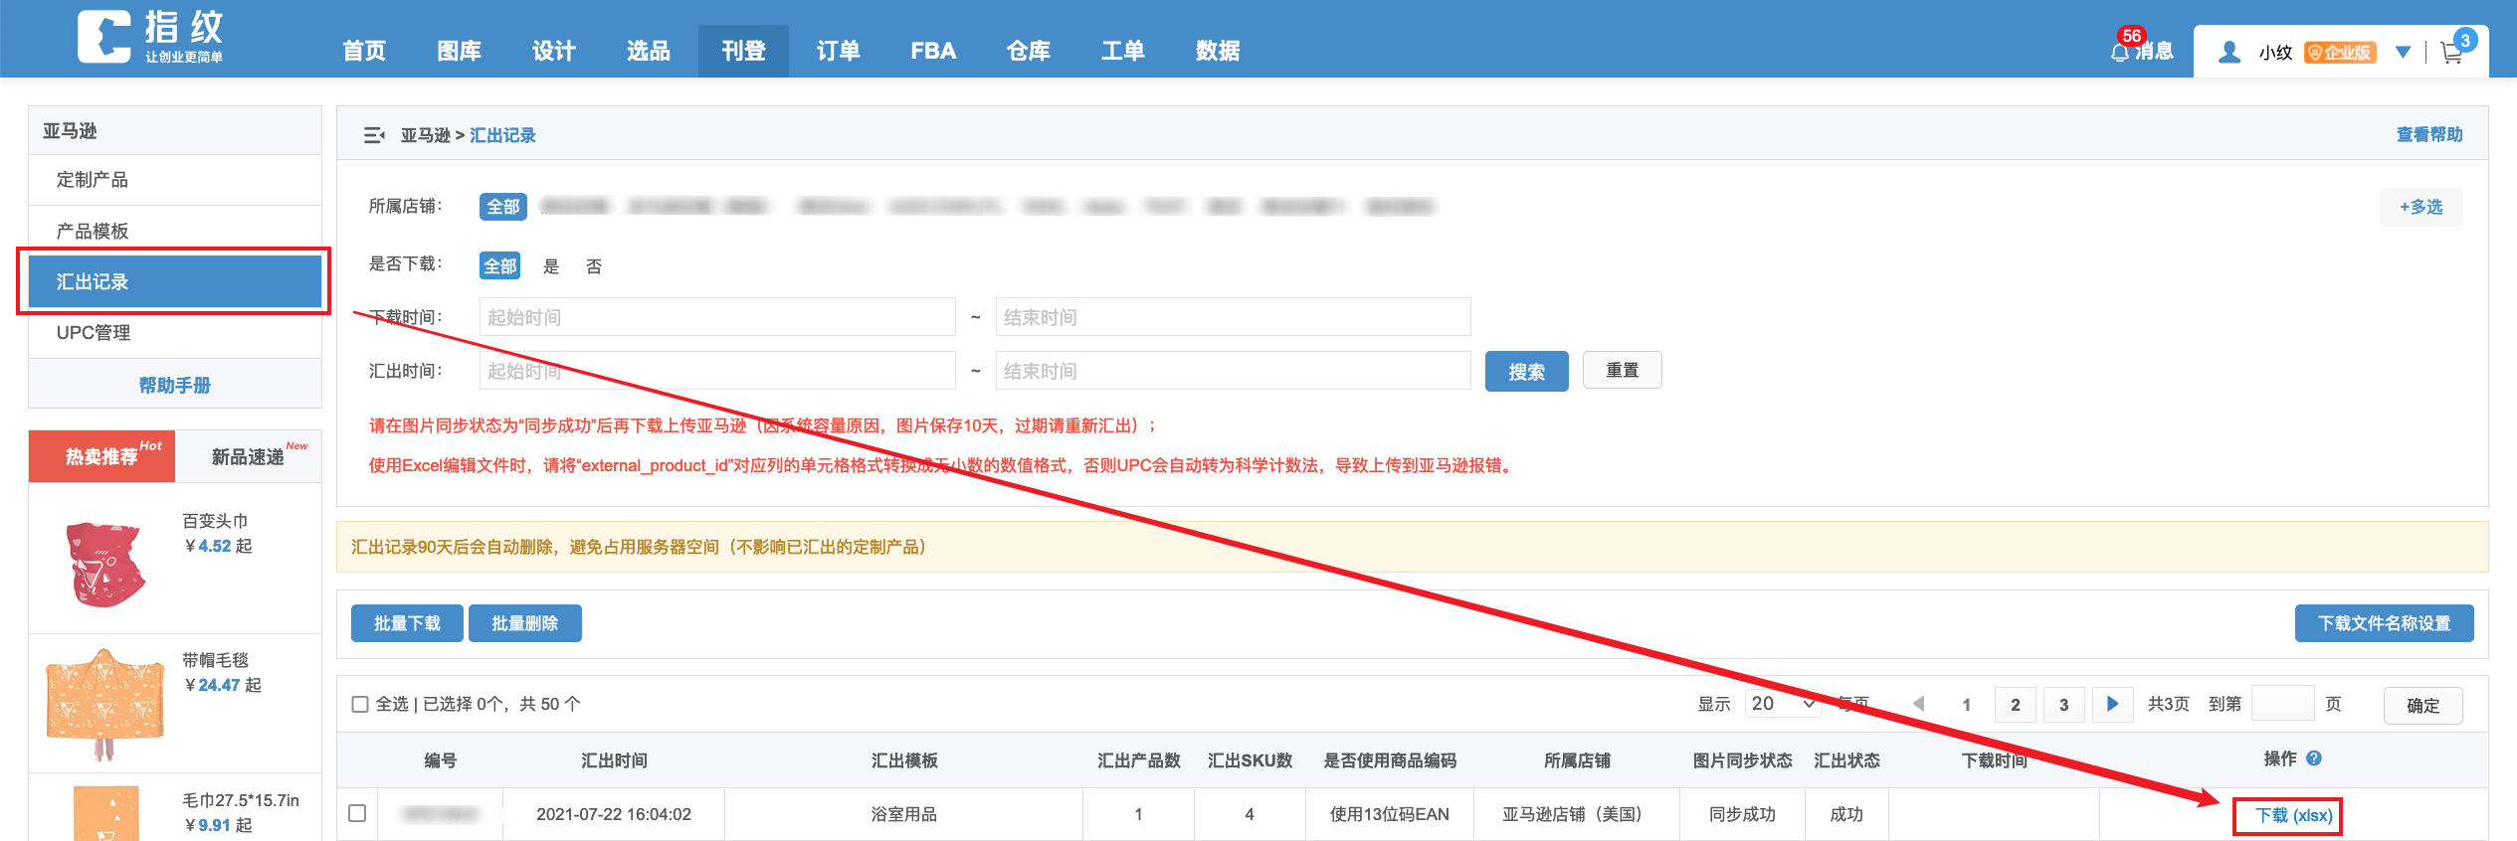
Task: Open the 选品 nav tab
Action: pyautogui.click(x=649, y=51)
